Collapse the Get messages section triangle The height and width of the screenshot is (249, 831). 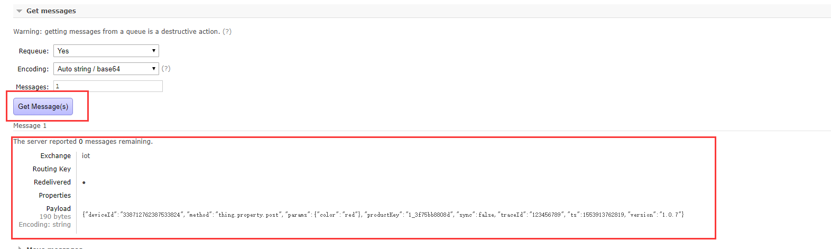click(19, 11)
